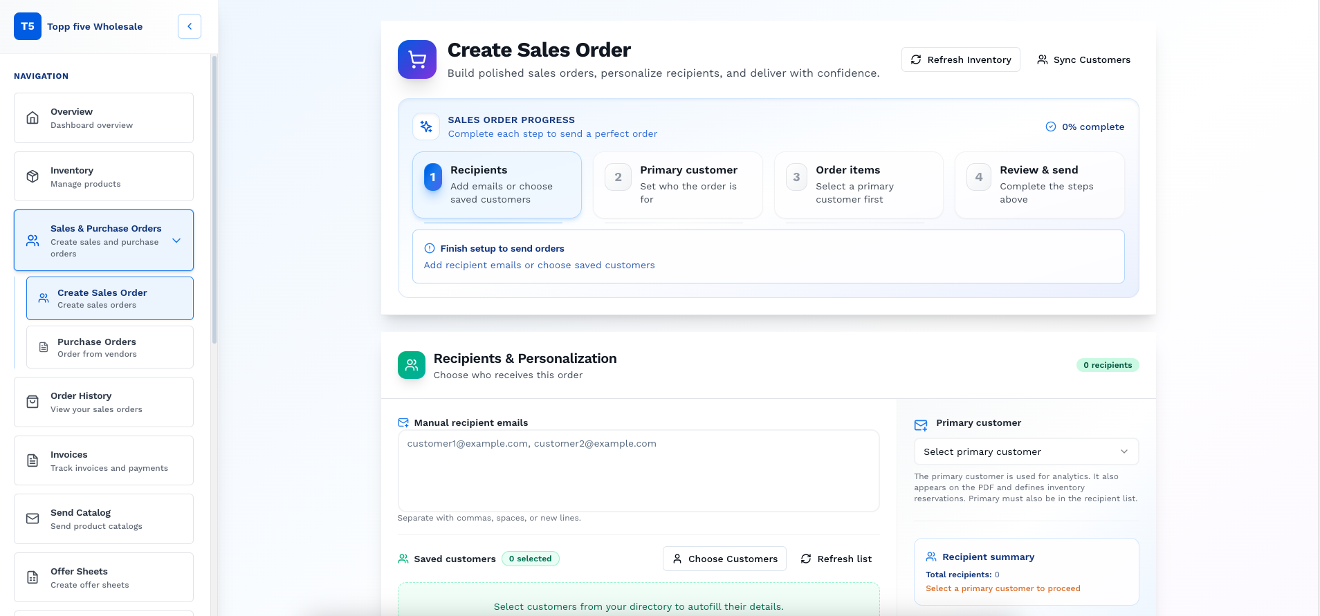Viewport: 1320px width, 616px height.
Task: Click the NAVIGATION heading
Action: [x=41, y=76]
